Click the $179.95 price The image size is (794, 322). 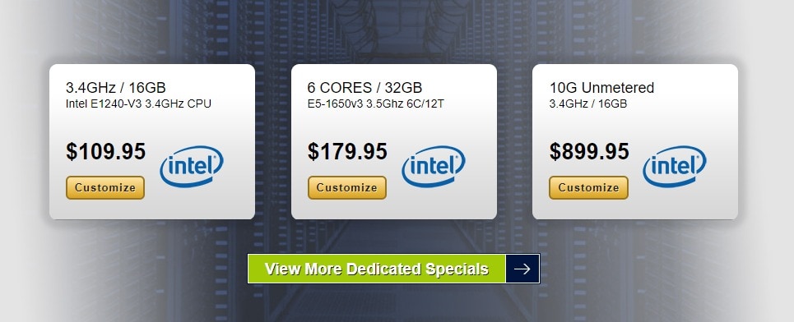(x=347, y=152)
